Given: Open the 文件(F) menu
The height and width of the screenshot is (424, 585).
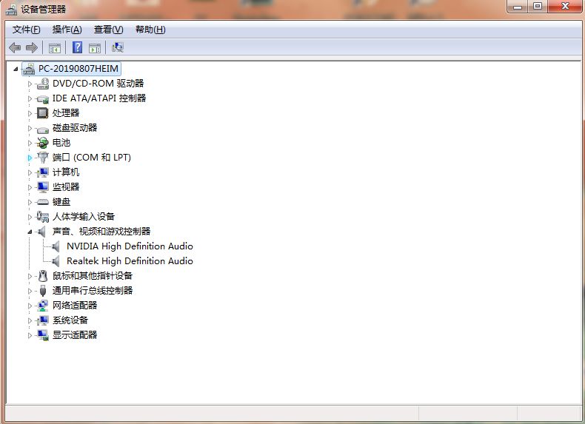Looking at the screenshot, I should 26,30.
